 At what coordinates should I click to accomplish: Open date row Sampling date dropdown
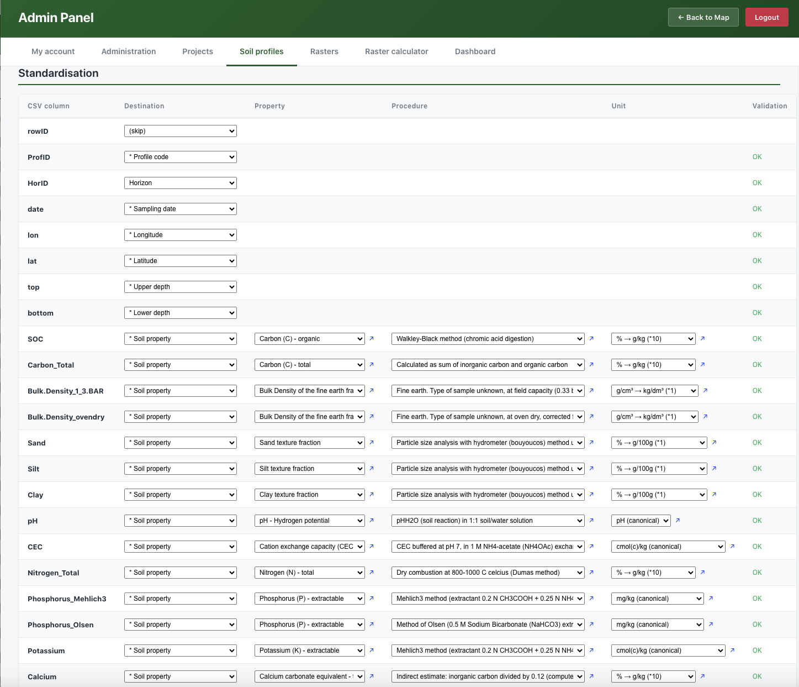tap(181, 209)
